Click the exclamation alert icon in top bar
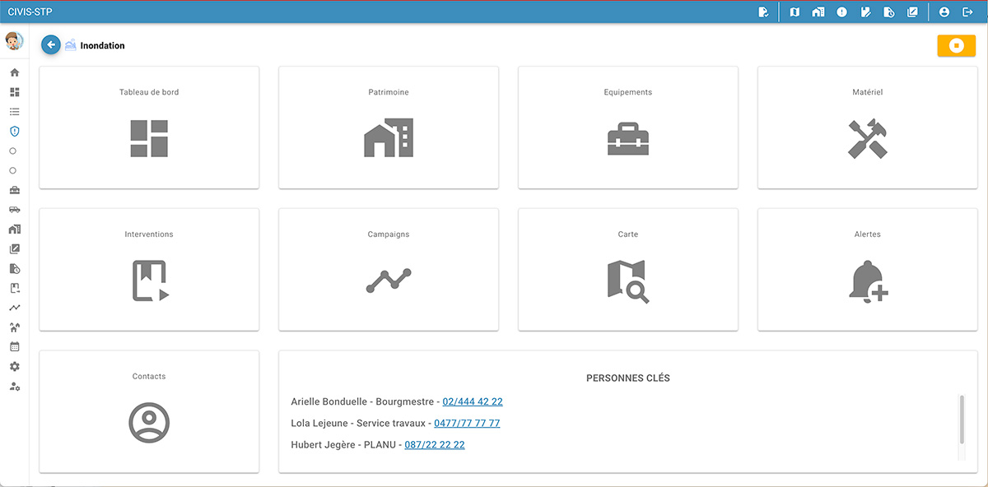This screenshot has height=487, width=988. [841, 12]
